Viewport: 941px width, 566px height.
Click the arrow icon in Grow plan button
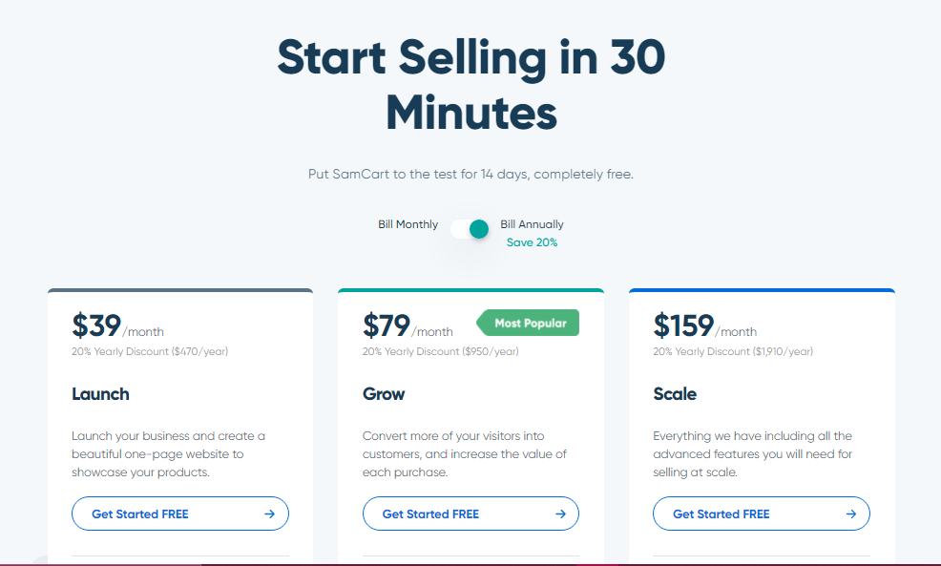(x=560, y=514)
